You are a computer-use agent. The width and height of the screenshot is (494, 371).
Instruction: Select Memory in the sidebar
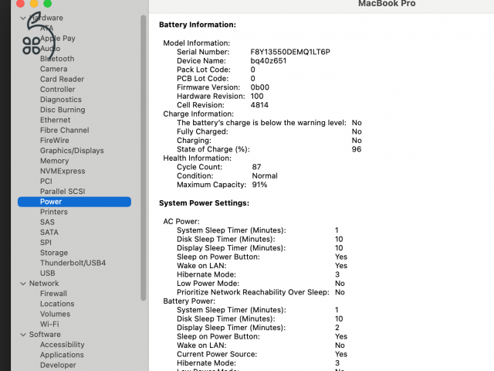click(x=54, y=161)
